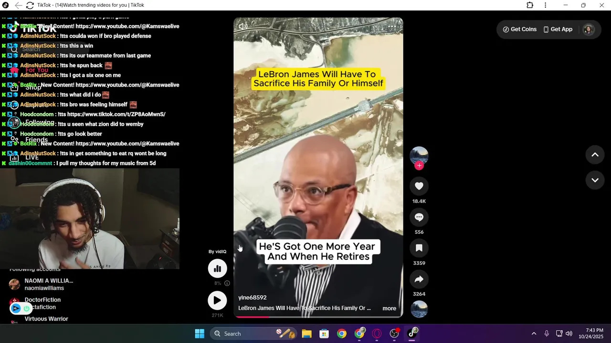Open the comments with 556 count
The height and width of the screenshot is (343, 611).
tap(419, 217)
